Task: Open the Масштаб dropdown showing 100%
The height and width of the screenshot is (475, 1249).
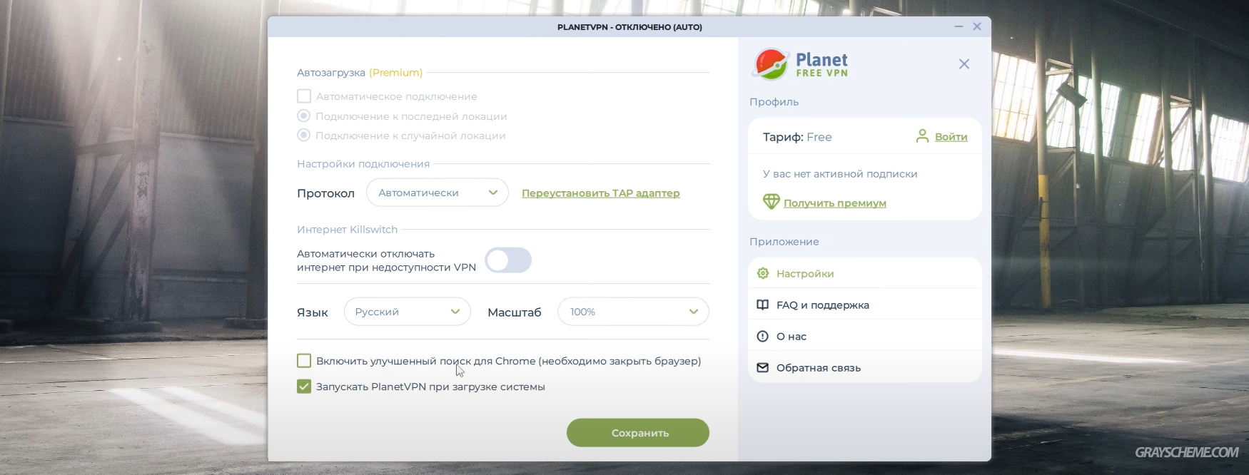Action: point(634,312)
